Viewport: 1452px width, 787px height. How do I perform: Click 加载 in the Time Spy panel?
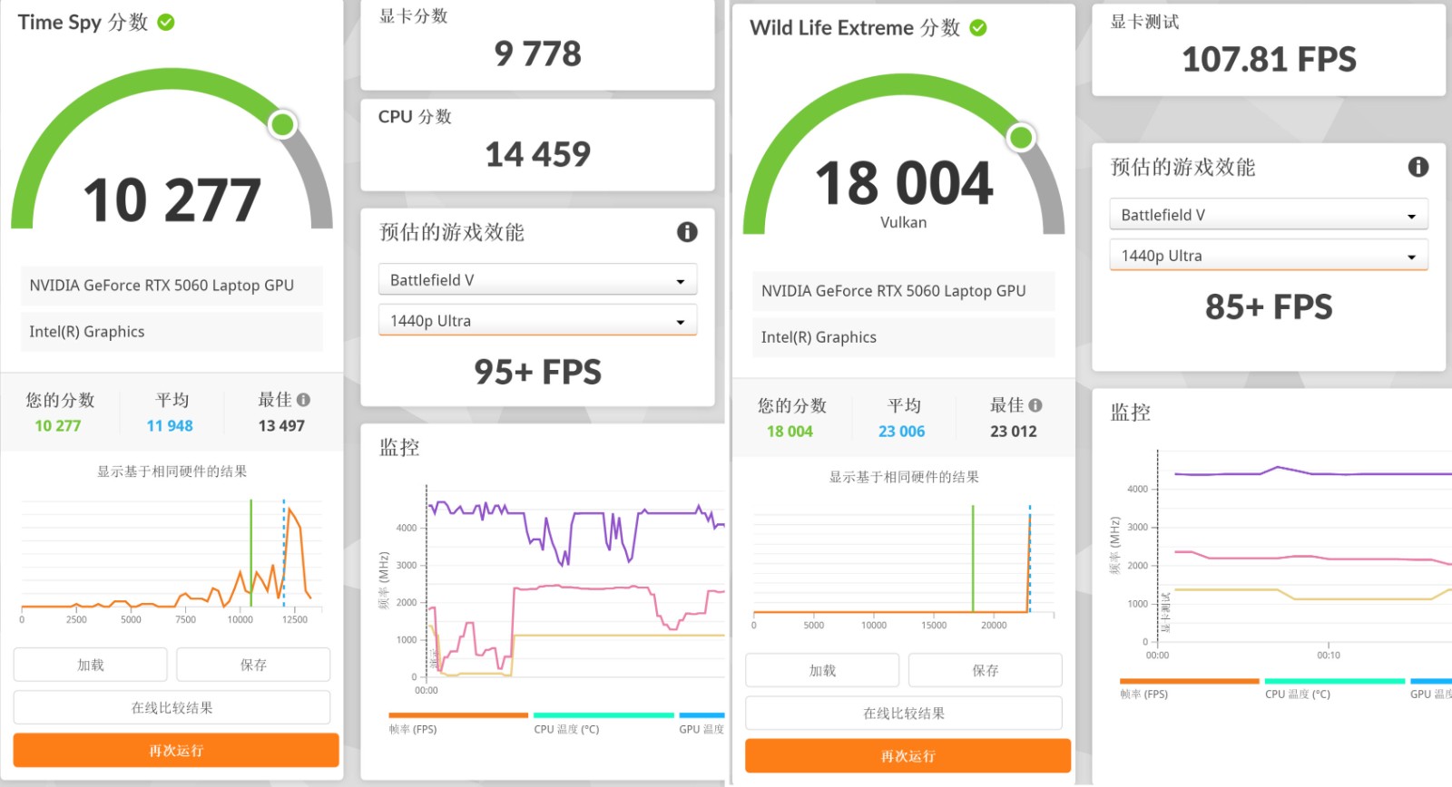tap(91, 665)
